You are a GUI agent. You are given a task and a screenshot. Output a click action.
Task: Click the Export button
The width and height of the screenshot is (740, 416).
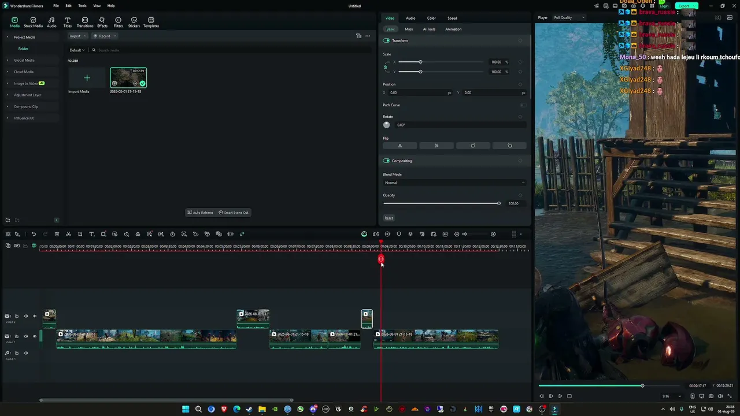coord(686,6)
